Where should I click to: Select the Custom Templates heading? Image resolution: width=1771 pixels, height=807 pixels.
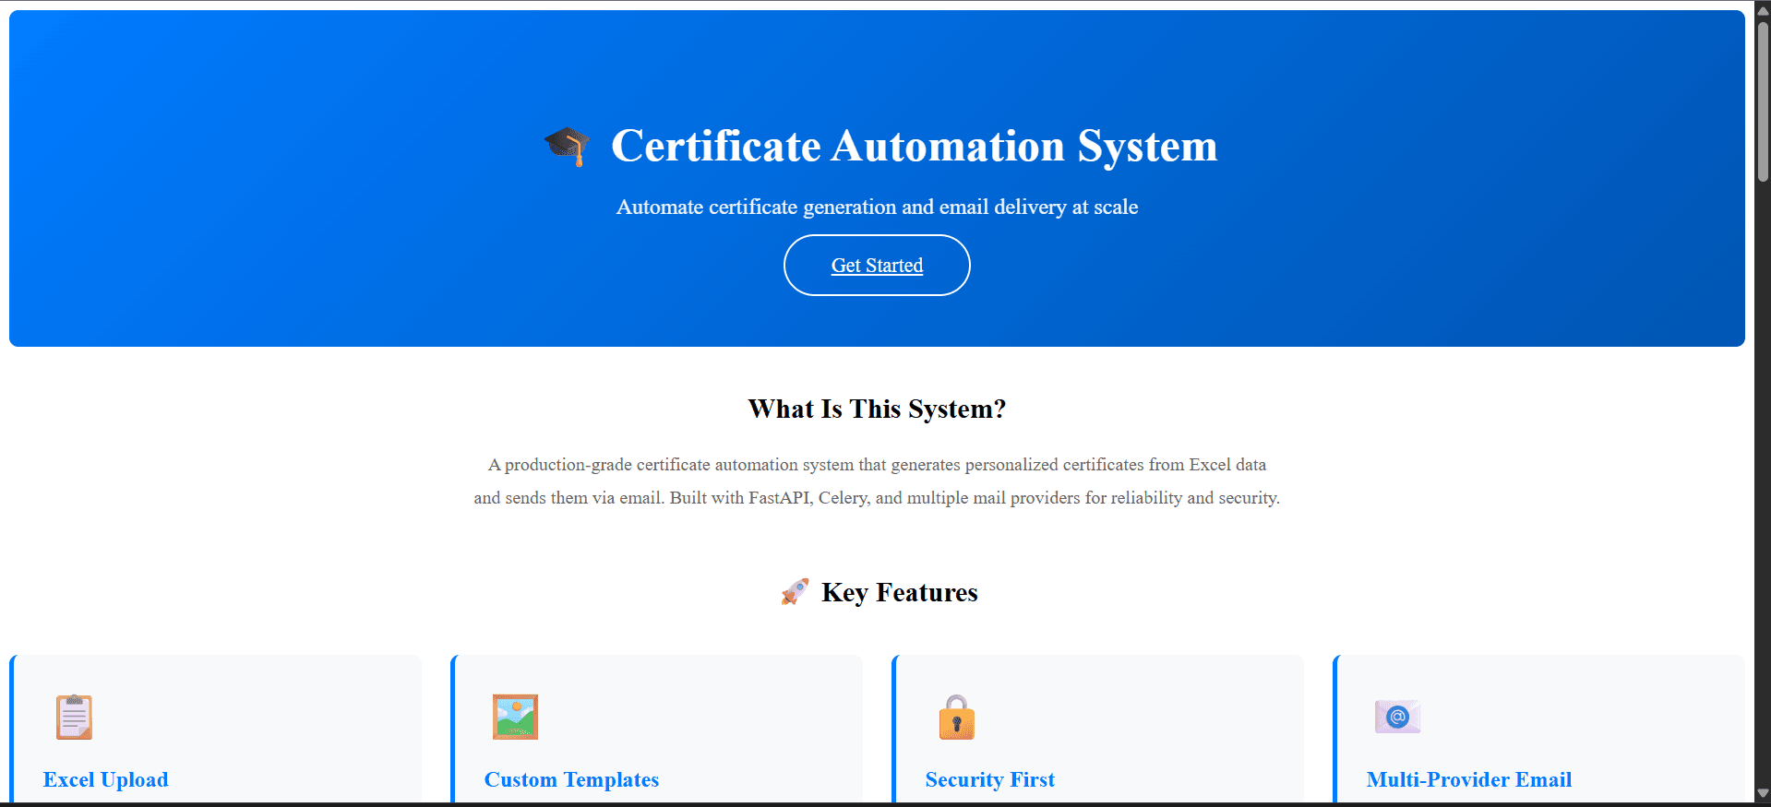point(571,779)
